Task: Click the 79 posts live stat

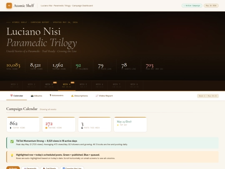Action: point(105,67)
